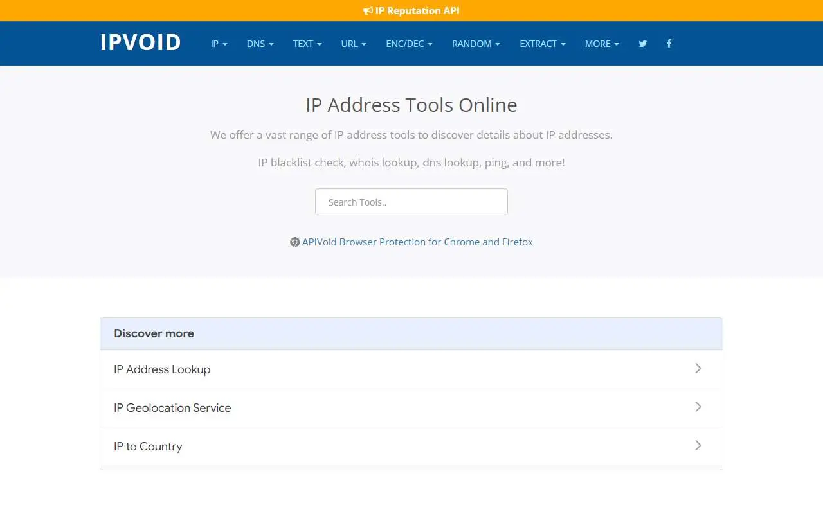Image resolution: width=823 pixels, height=514 pixels.
Task: Open IP to Country entry
Action: pos(411,447)
